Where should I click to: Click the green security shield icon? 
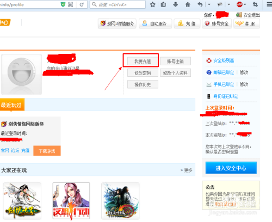63,4
